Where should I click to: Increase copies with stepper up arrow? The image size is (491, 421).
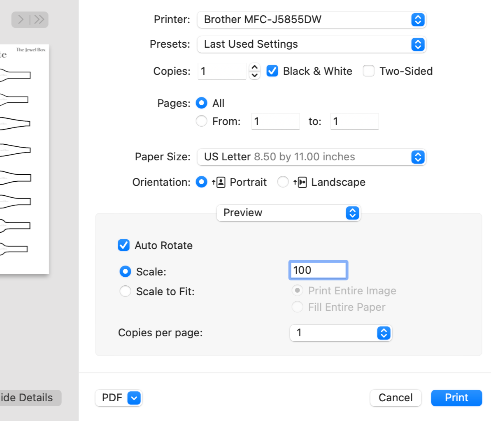tap(255, 67)
